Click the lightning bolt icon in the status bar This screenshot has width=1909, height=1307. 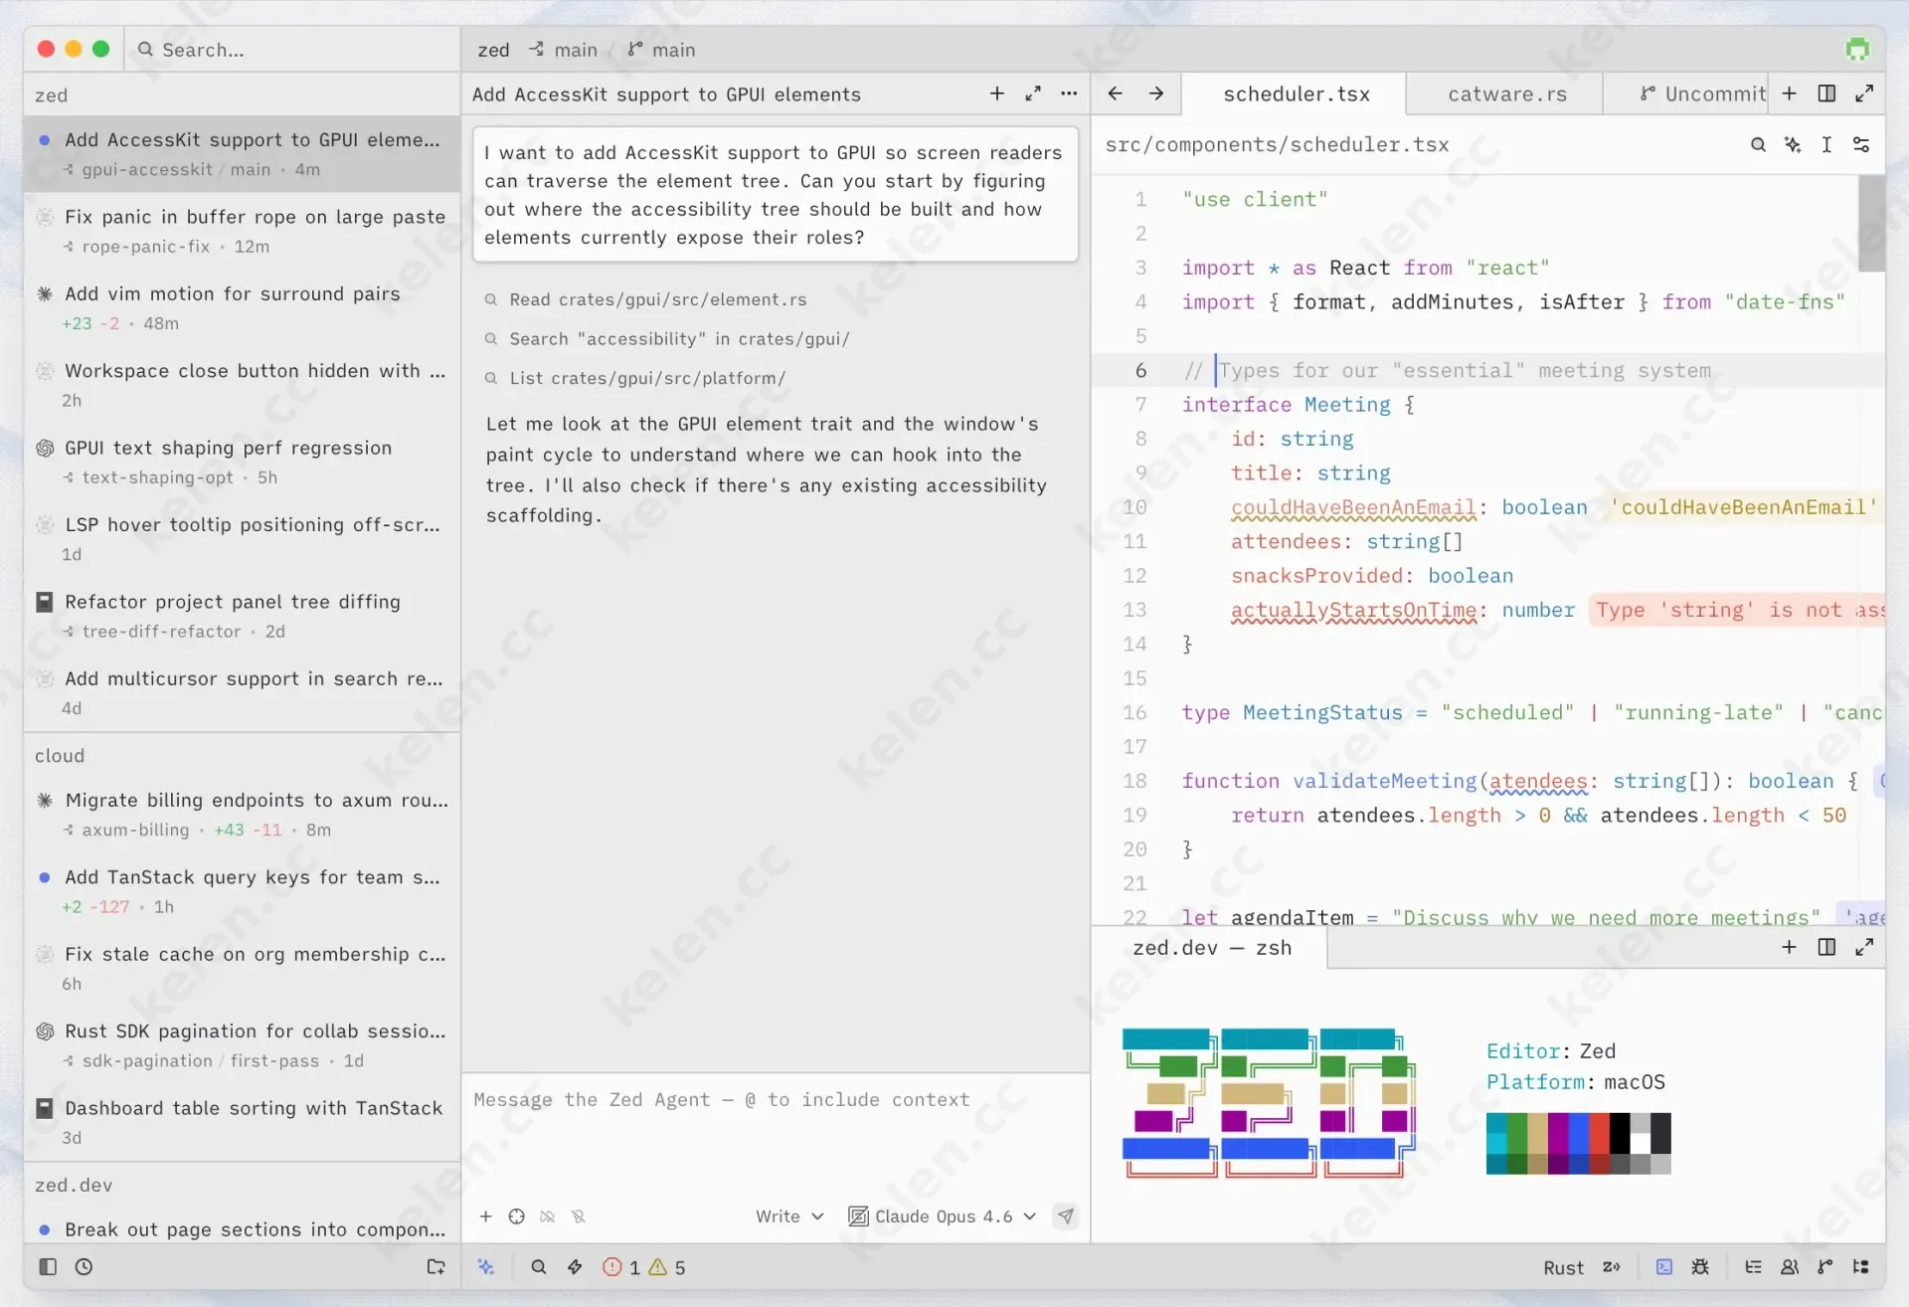575,1267
